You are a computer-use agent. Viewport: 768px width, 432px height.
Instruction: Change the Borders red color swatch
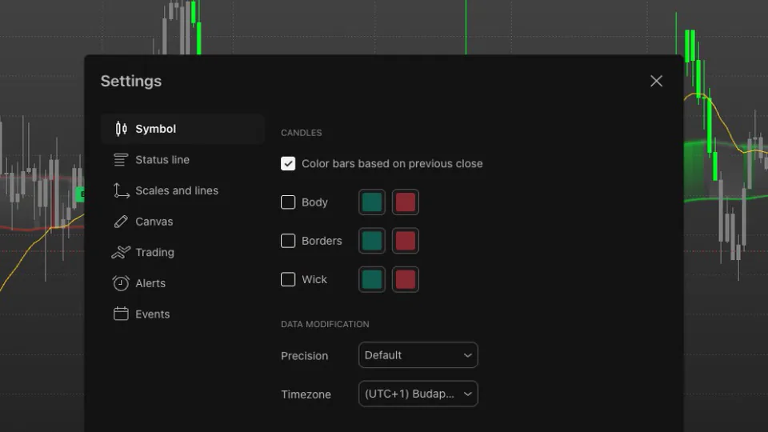[x=405, y=241]
